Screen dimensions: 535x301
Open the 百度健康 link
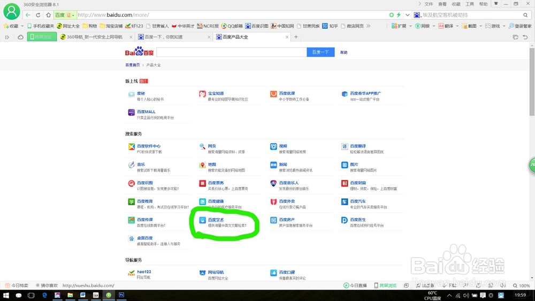(216, 202)
